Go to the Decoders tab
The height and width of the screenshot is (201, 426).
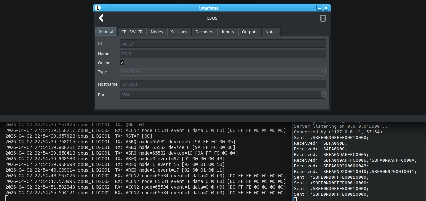click(x=204, y=32)
